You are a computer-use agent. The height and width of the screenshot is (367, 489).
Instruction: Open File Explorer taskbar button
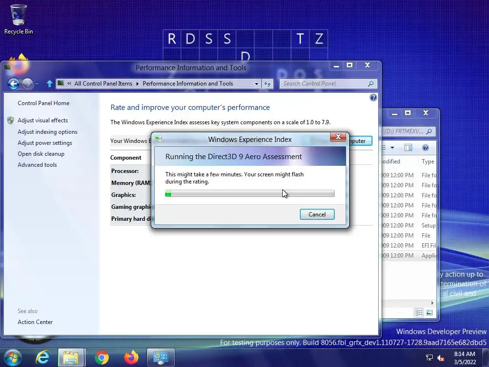(x=71, y=357)
